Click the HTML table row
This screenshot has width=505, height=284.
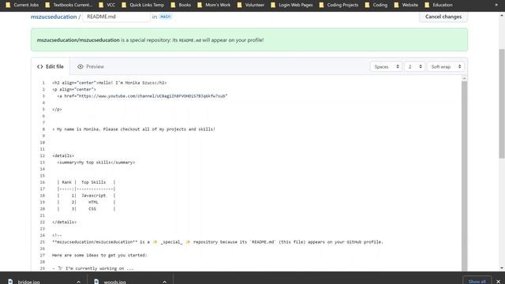(x=86, y=202)
